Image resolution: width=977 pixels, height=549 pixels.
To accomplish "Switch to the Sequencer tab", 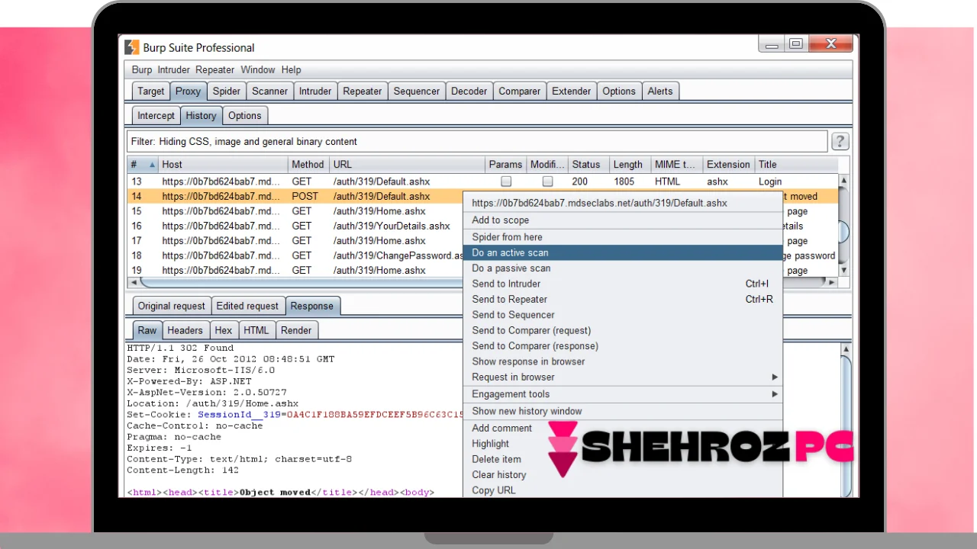I will (417, 91).
